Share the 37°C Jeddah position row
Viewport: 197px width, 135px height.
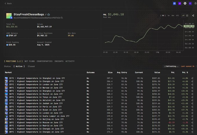pyautogui.click(x=192, y=103)
